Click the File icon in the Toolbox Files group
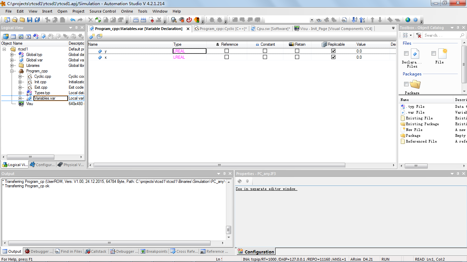The image size is (467, 262). [442, 54]
